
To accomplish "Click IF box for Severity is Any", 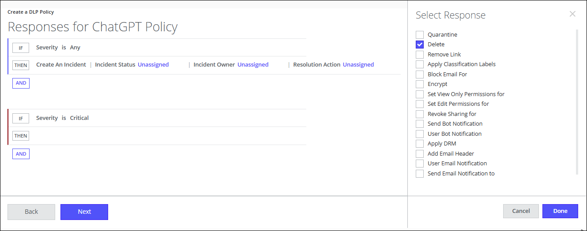I will pos(21,48).
